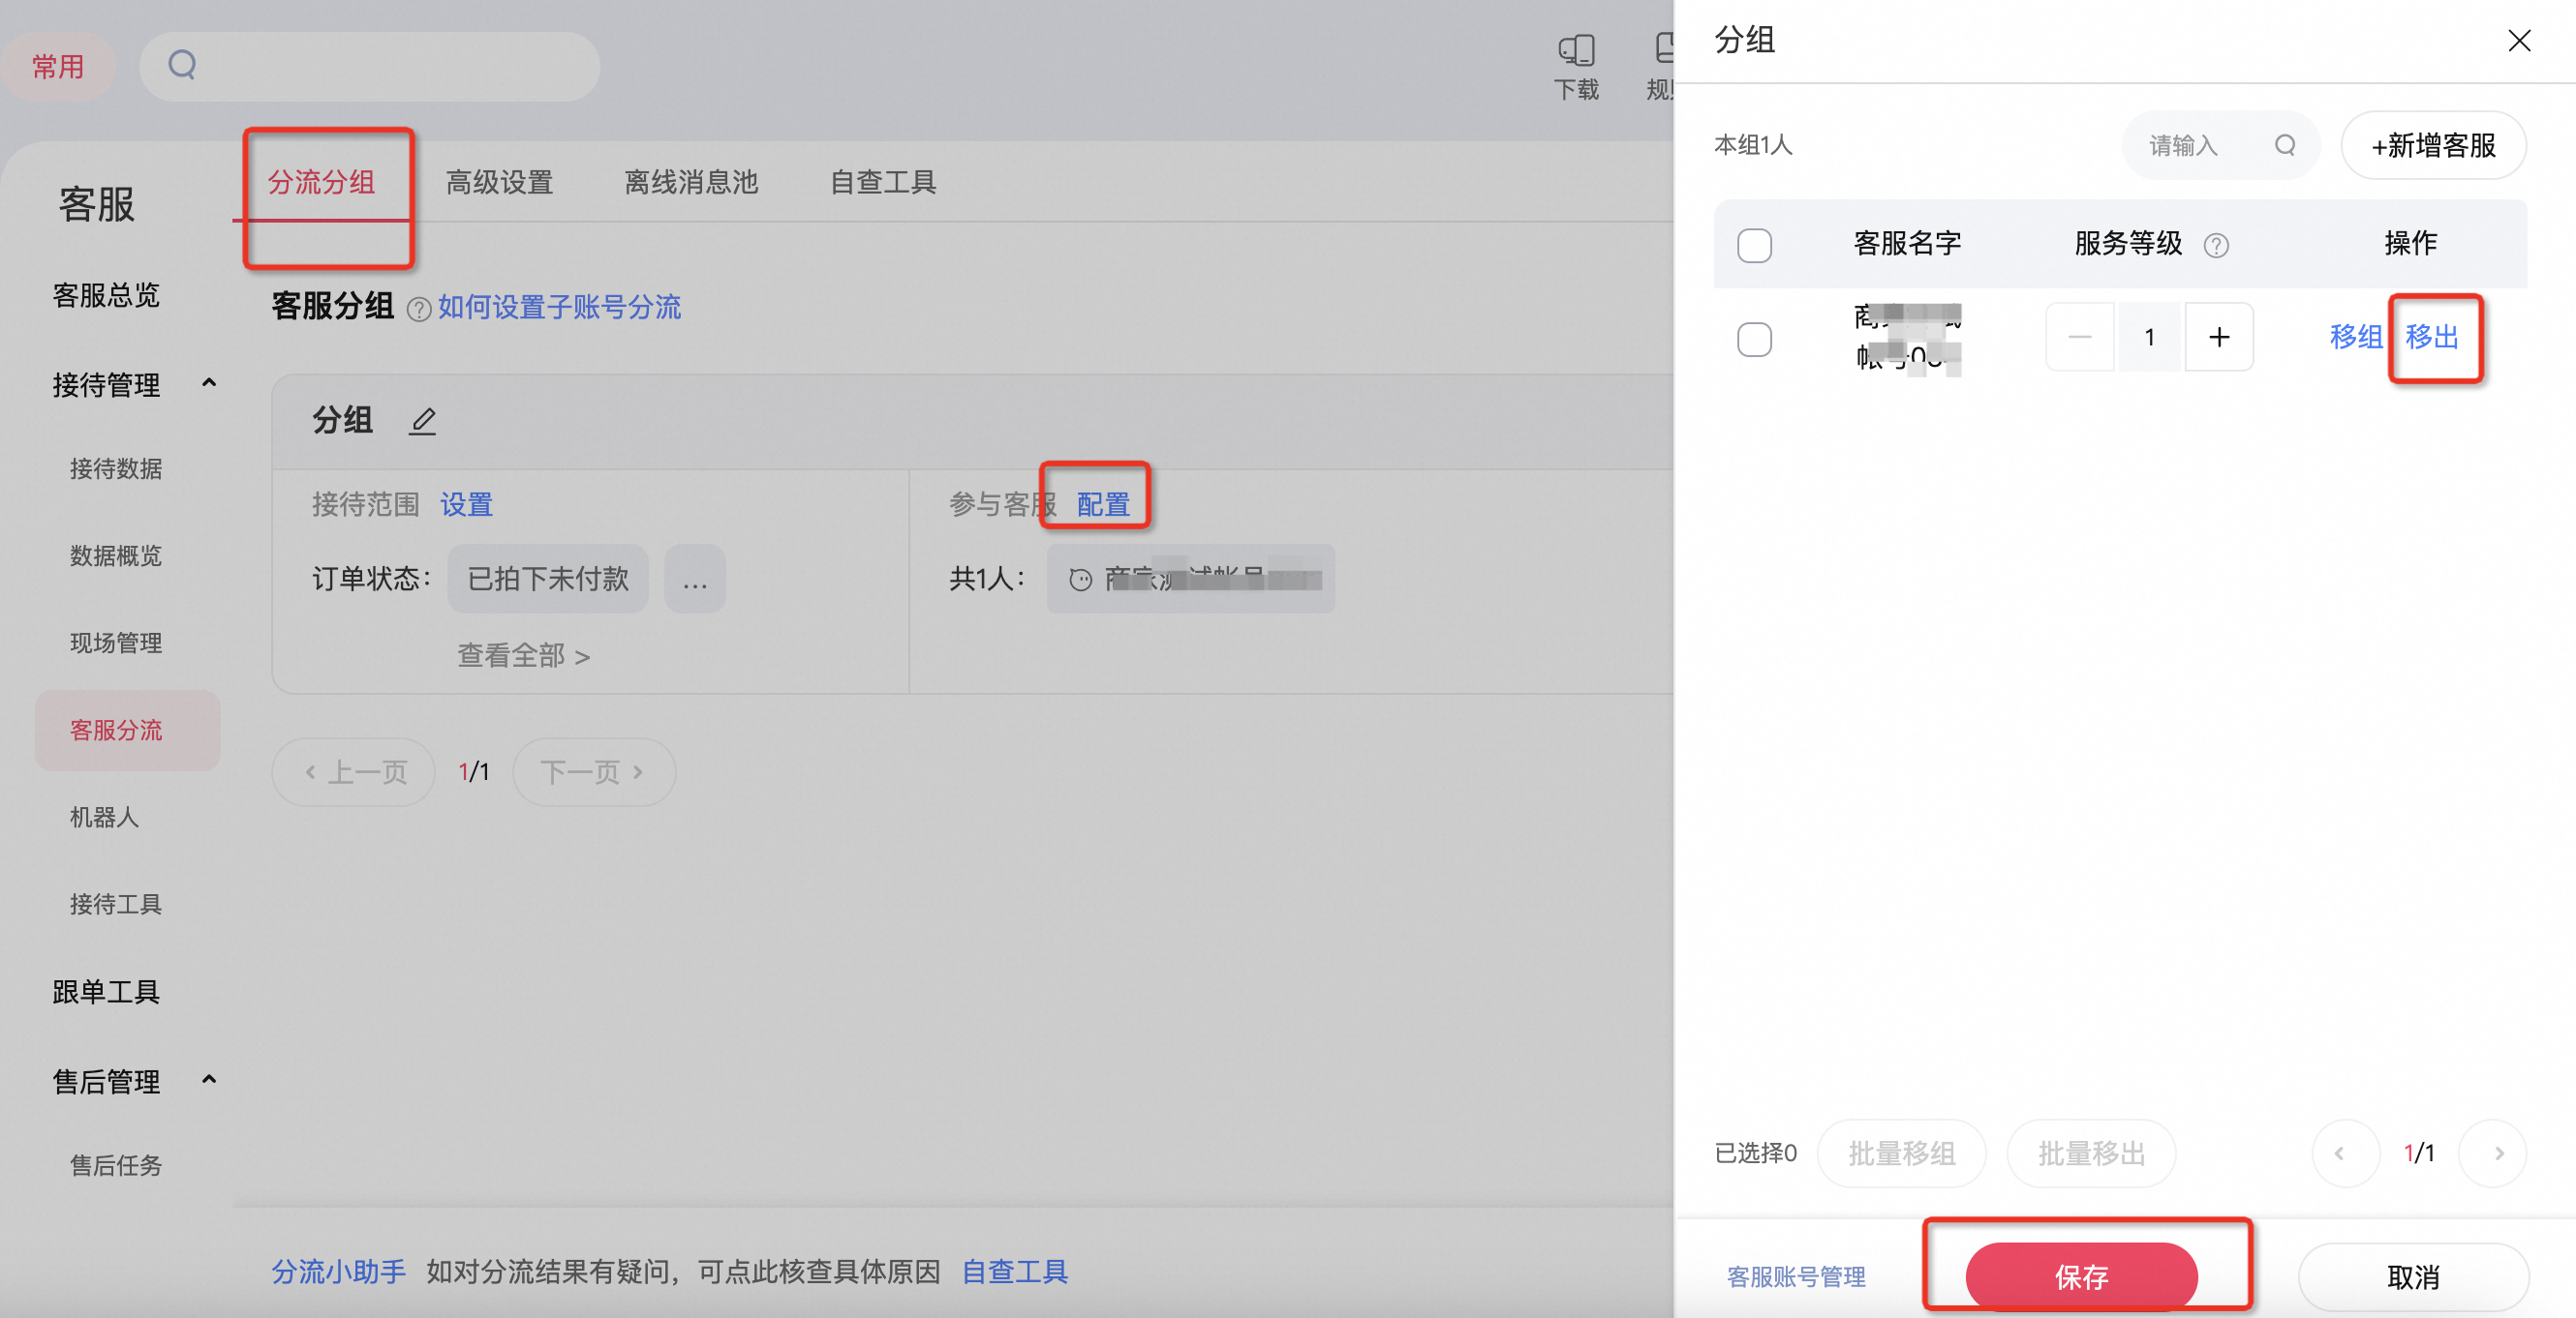2576x1318 pixels.
Task: Click the help icon next to 客服分组
Action: pyautogui.click(x=419, y=310)
